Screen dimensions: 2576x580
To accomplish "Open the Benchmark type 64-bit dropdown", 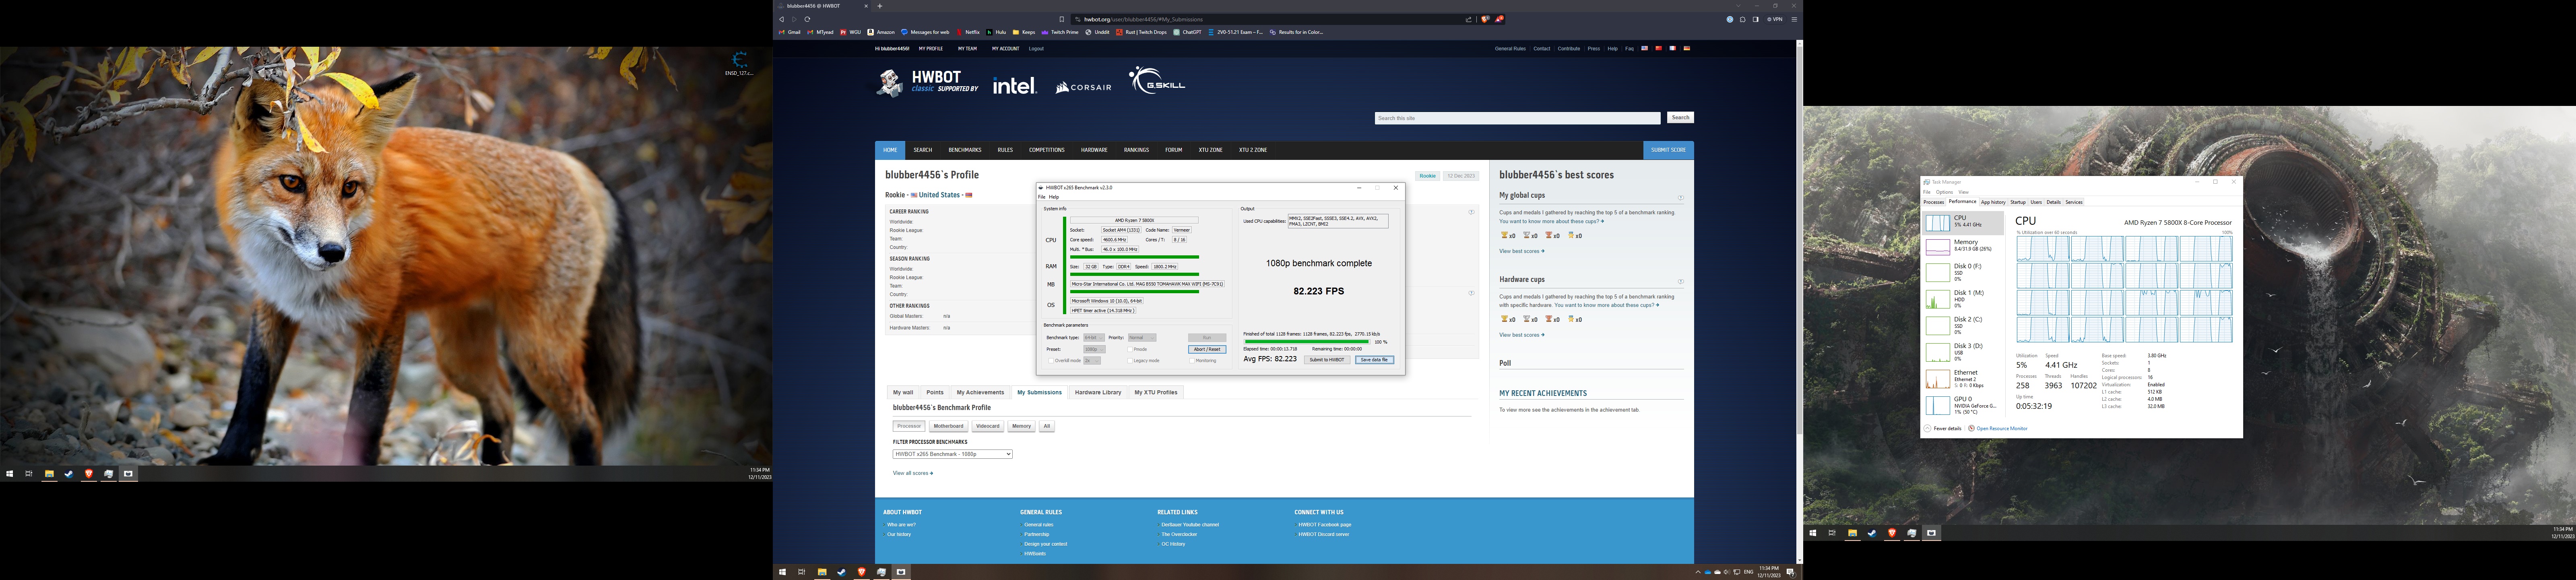I will coord(1093,338).
